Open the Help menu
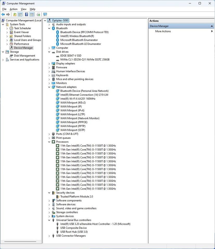Viewport: 215px width, 249px height. [32, 9]
